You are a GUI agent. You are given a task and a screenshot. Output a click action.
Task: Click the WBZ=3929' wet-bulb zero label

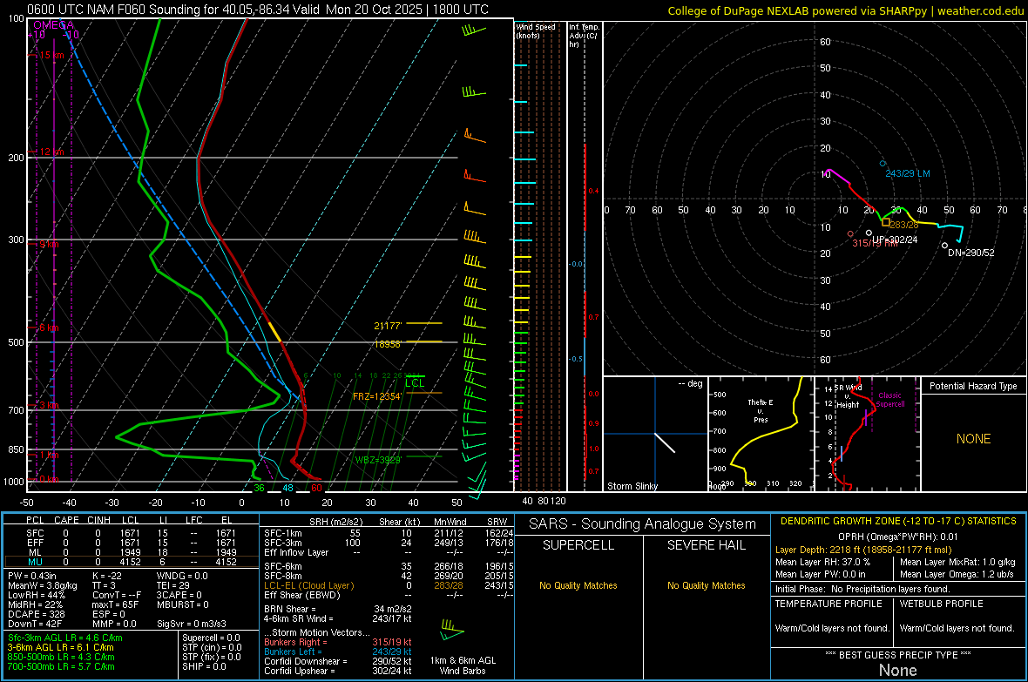(x=377, y=460)
